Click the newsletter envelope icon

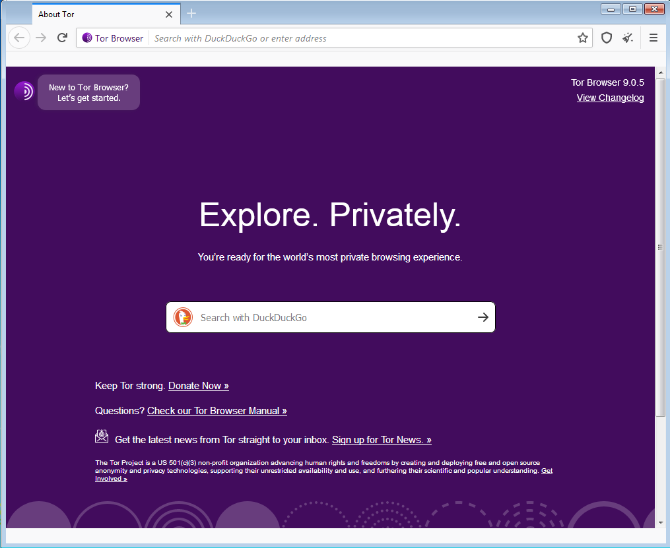point(102,437)
